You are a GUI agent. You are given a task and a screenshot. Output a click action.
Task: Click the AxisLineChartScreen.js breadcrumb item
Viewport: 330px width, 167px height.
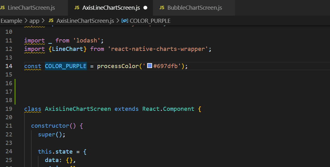pos(85,21)
